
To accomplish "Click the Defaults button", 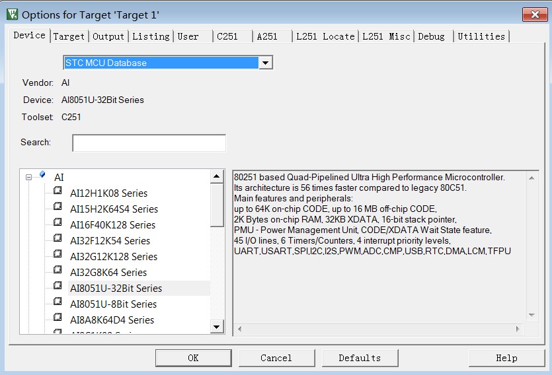I will coord(360,358).
